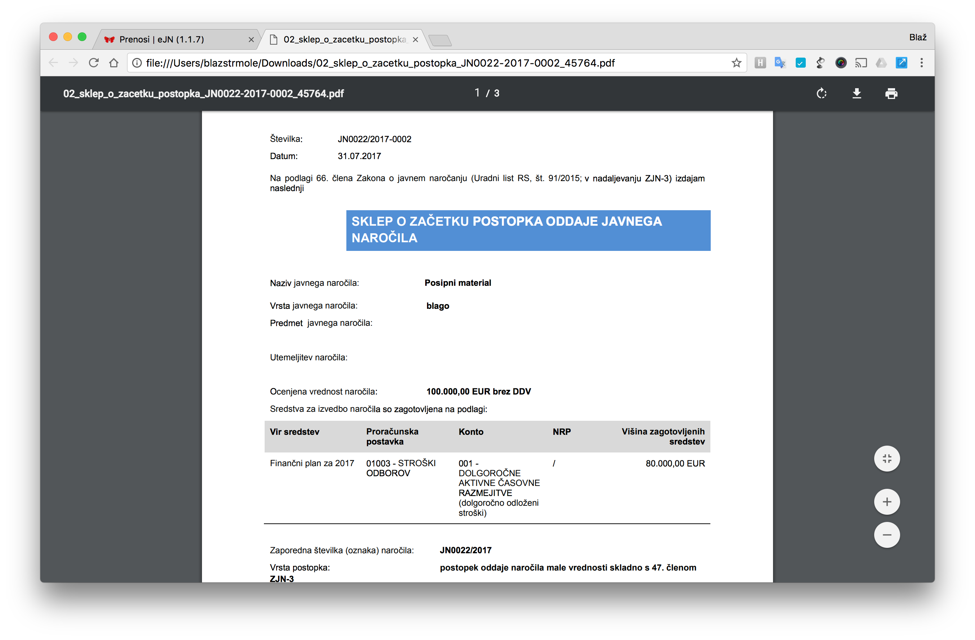Rotate the PDF clockwise
Viewport: 975px width, 640px height.
tap(821, 93)
